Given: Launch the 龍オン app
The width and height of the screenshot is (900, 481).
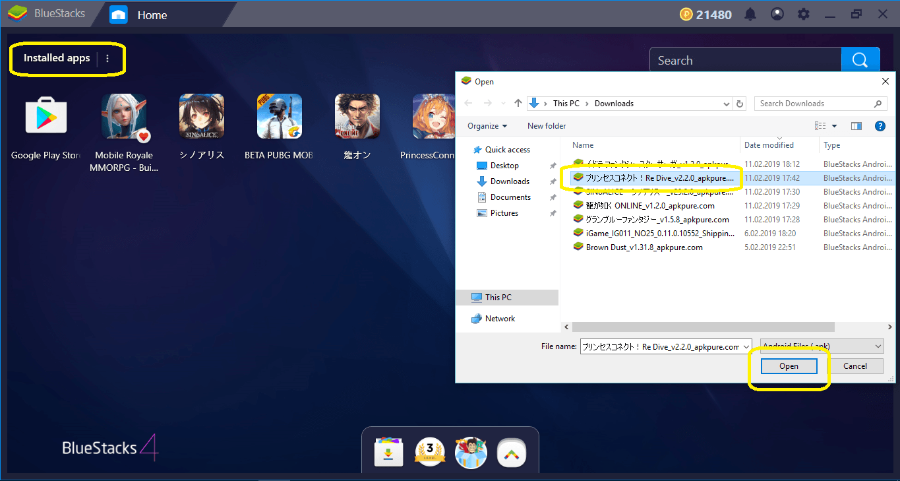Looking at the screenshot, I should 357,116.
